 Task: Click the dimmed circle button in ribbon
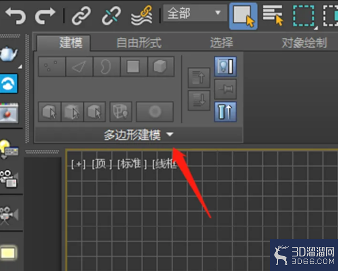tap(155, 112)
